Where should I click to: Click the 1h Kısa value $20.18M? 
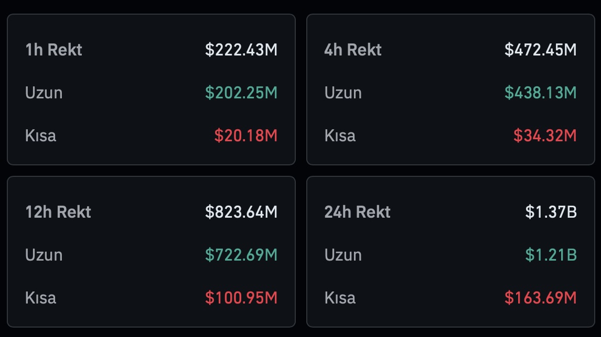(245, 136)
